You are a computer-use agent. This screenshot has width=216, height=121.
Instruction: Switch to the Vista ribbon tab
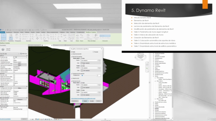click(67, 32)
